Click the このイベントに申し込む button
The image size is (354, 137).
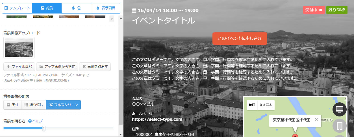click(240, 39)
